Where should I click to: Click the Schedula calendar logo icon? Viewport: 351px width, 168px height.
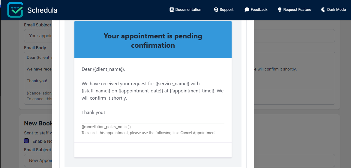pos(15,10)
